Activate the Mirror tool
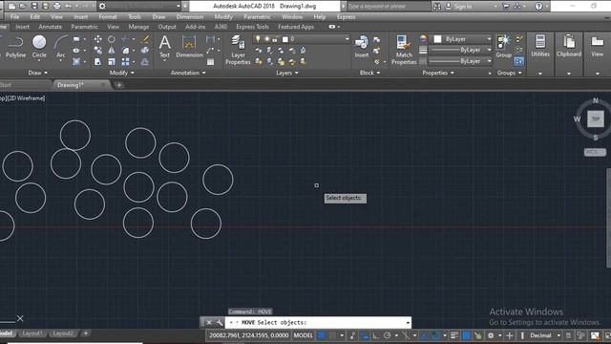The image size is (611, 344). click(112, 51)
